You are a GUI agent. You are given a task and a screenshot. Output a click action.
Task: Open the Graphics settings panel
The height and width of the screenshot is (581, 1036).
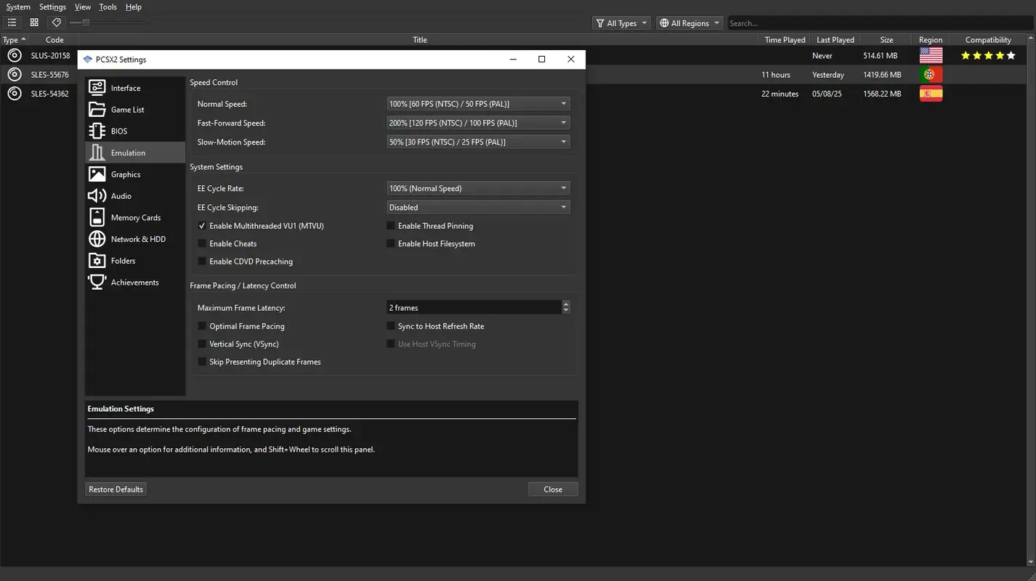pyautogui.click(x=125, y=174)
